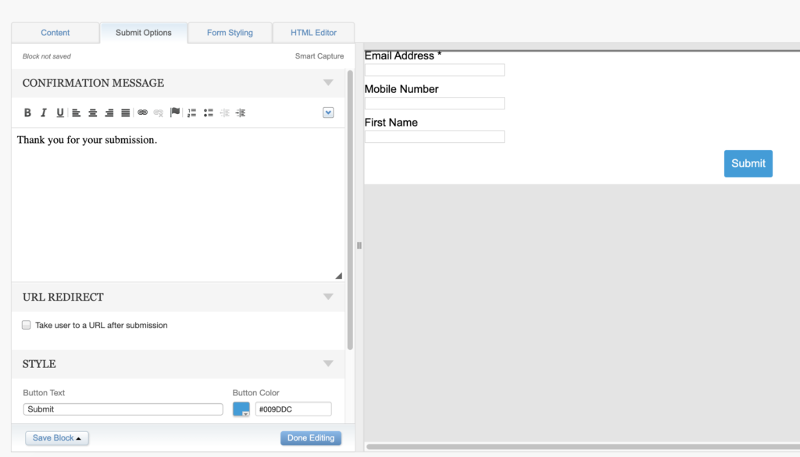Open the button color picker swatch
The width and height of the screenshot is (800, 457).
pyautogui.click(x=241, y=409)
